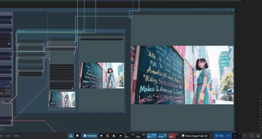This screenshot has width=262, height=139.
Task: Click Show Image Feed button
Action: pos(195,136)
